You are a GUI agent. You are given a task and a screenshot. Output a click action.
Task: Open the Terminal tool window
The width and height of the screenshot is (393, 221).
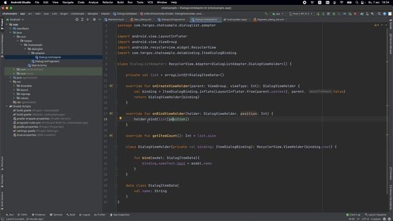pos(56,215)
